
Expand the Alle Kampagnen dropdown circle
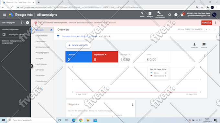click(x=27, y=22)
